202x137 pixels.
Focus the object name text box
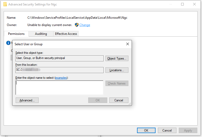coord(60,88)
